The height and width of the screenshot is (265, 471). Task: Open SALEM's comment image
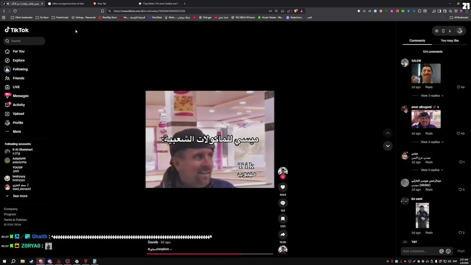tap(426, 73)
